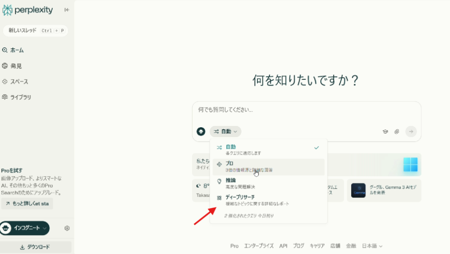450x254 pixels.
Task: Click the スペース icon in the sidebar
Action: click(4, 82)
